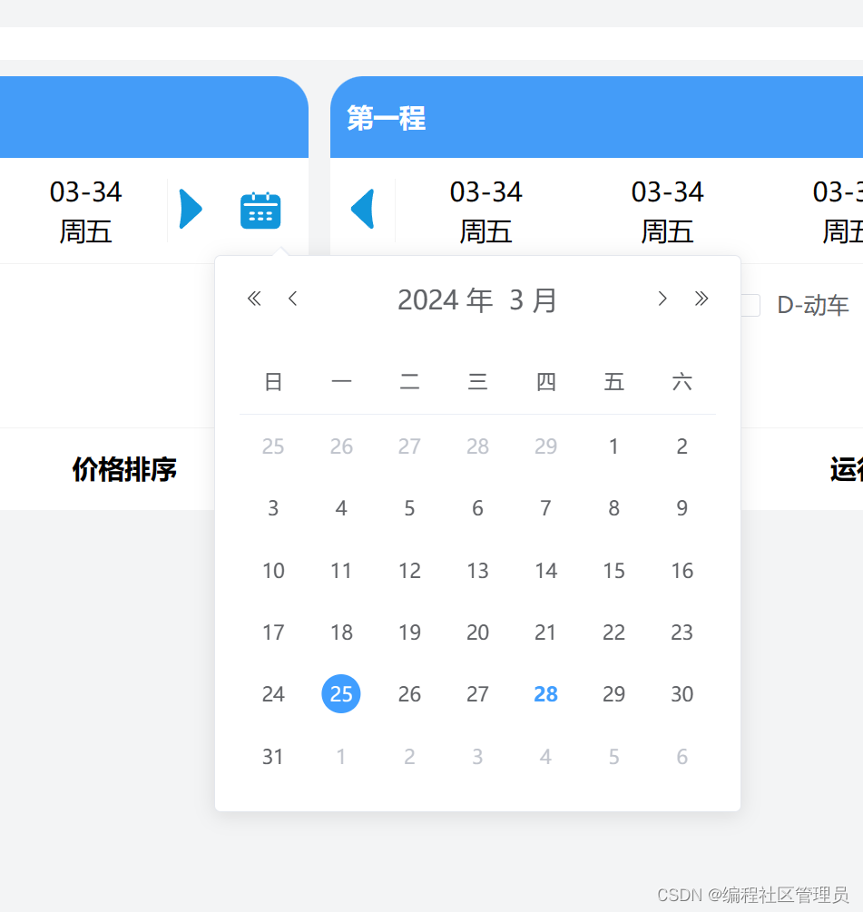Screen dimensions: 863x912
Task: Click March 15 in the calendar grid
Action: pyautogui.click(x=613, y=570)
